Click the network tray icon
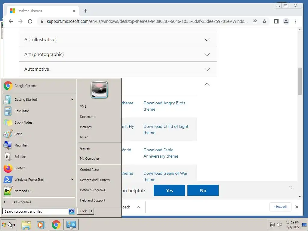The width and height of the screenshot is (308, 231). [x=272, y=224]
